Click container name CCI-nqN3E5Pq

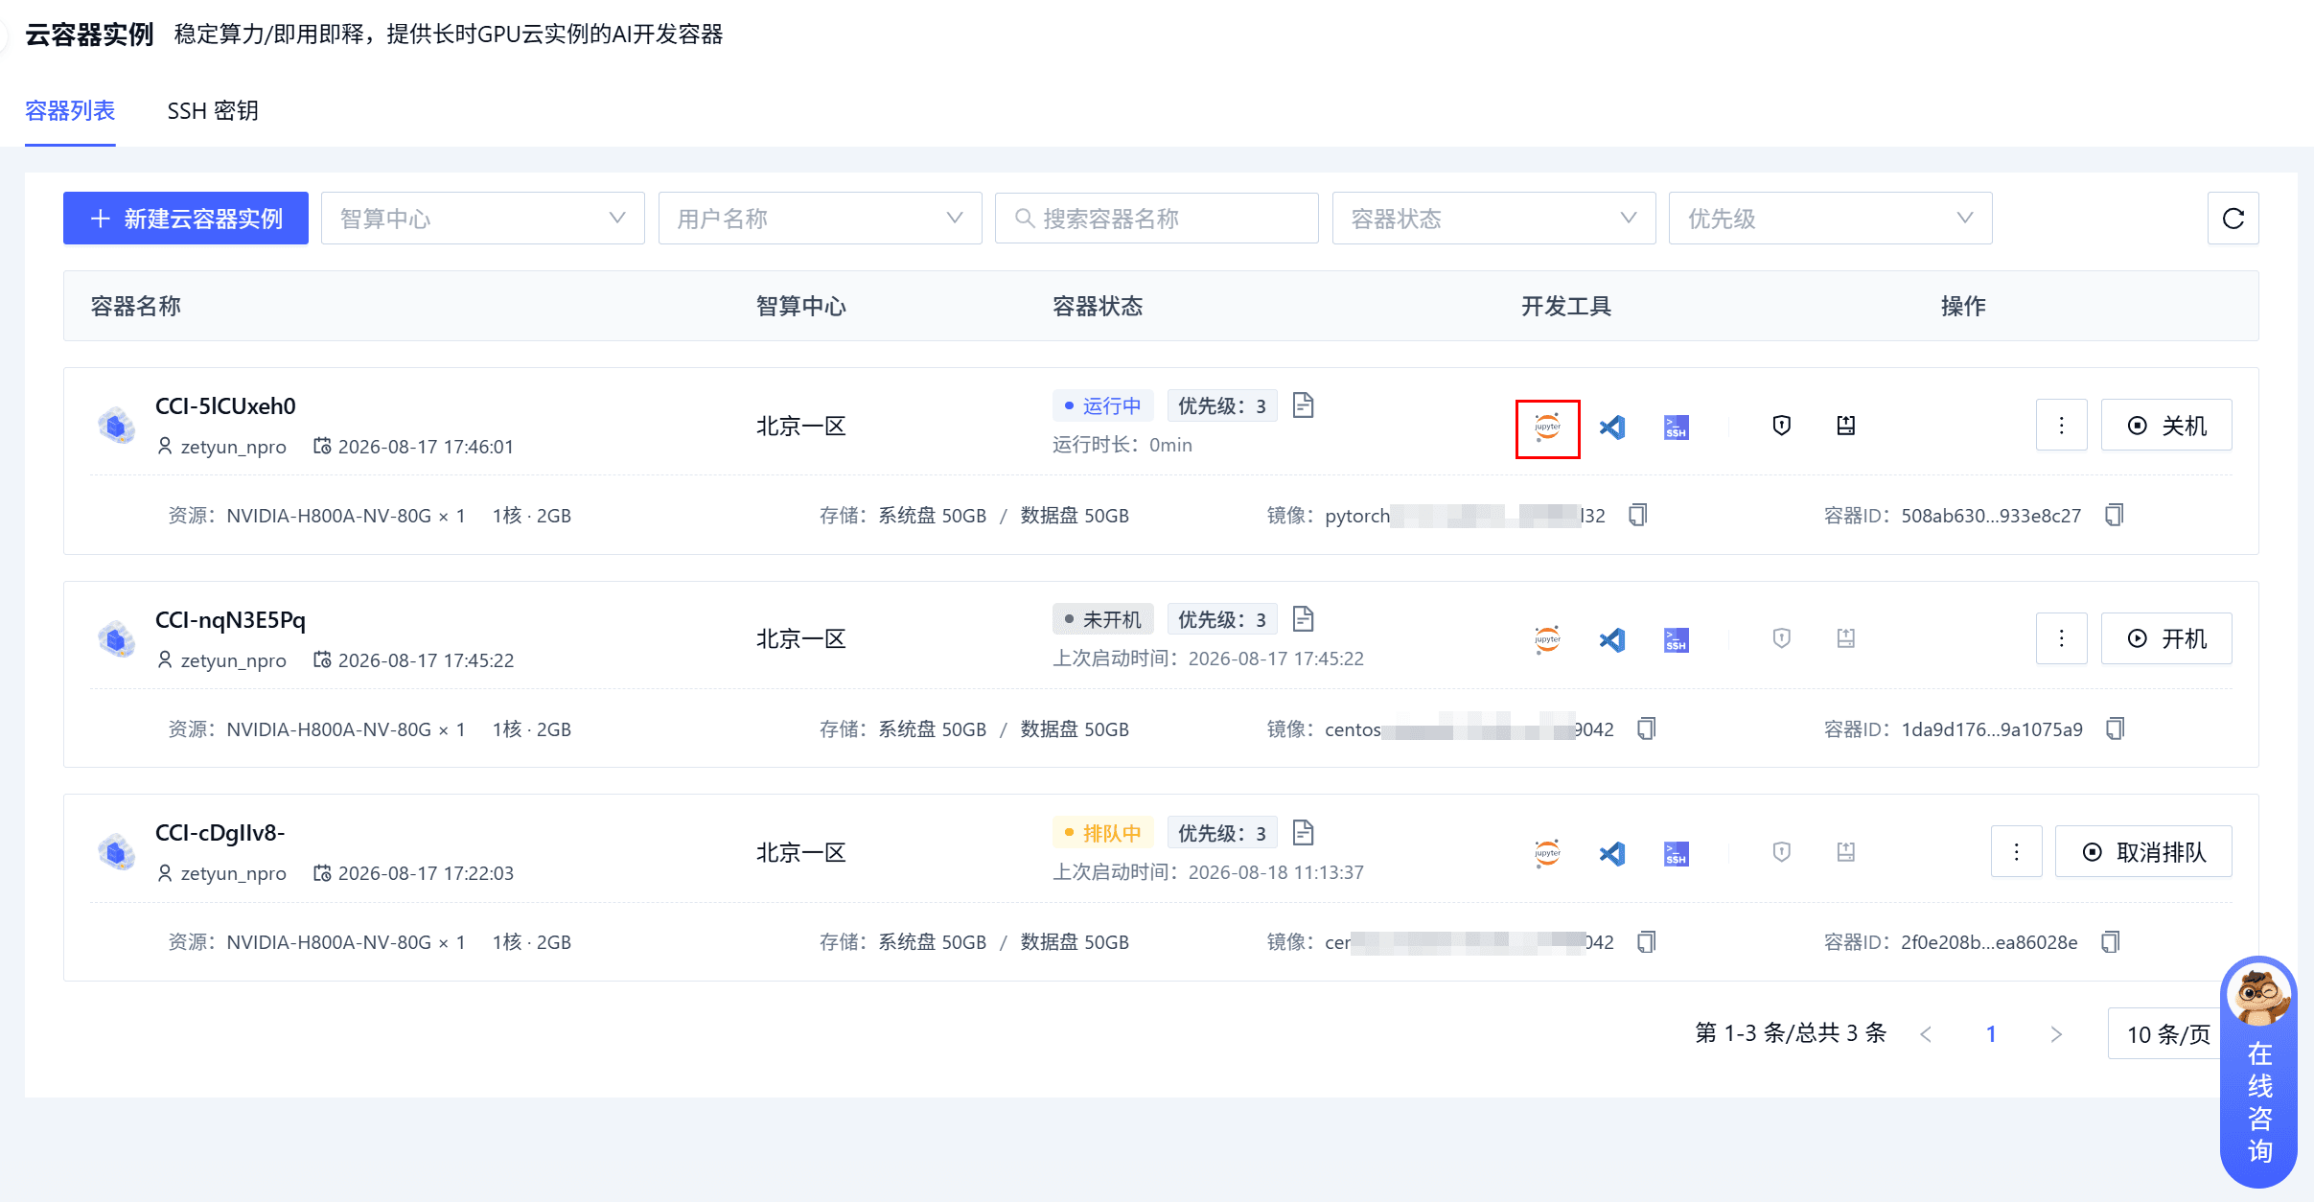(230, 620)
